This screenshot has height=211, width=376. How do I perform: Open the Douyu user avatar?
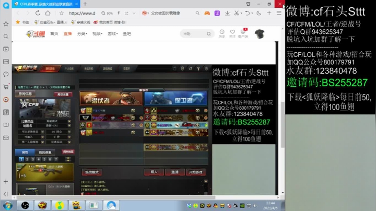[x=260, y=34]
